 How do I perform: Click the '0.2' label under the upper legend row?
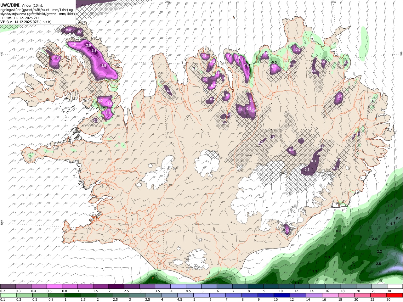(x=3, y=291)
